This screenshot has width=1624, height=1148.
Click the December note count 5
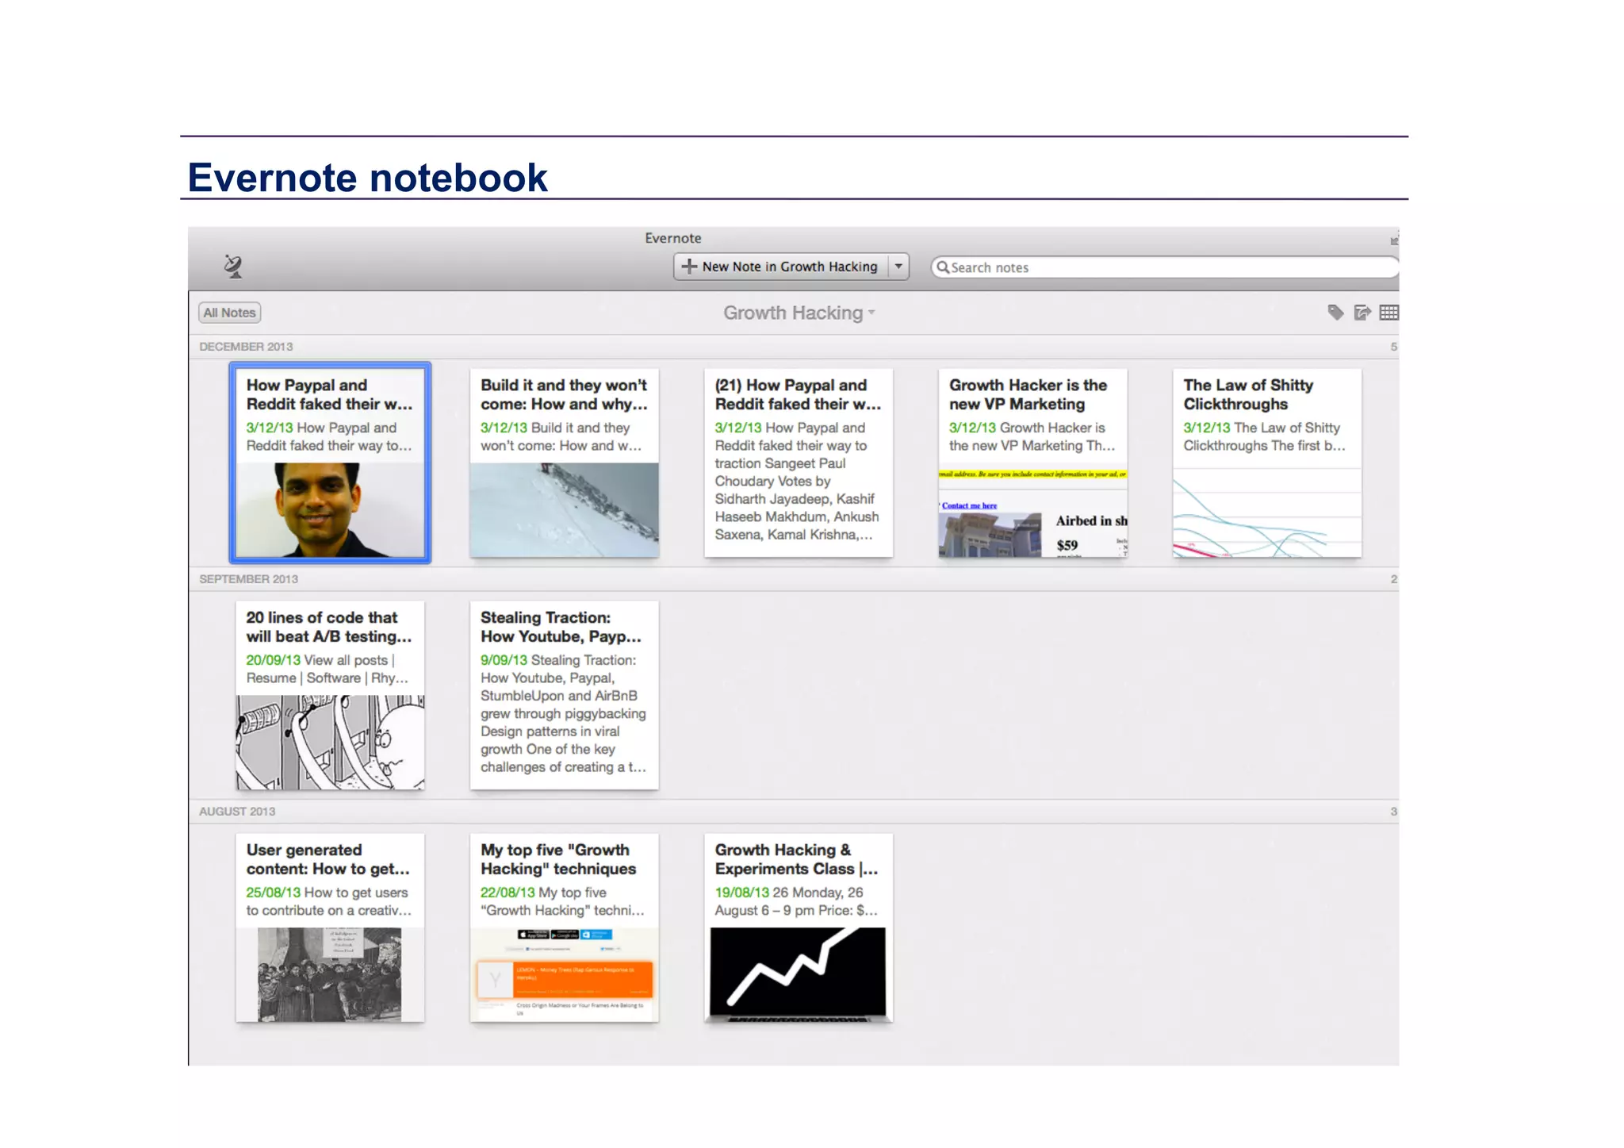[1393, 347]
